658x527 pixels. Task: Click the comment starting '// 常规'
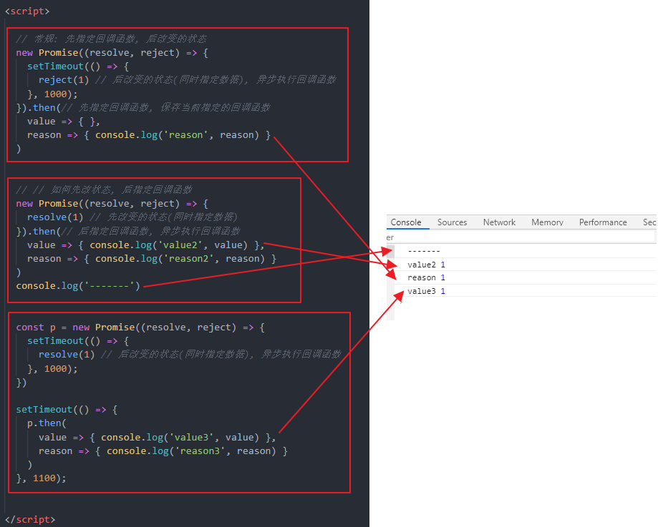coord(111,39)
